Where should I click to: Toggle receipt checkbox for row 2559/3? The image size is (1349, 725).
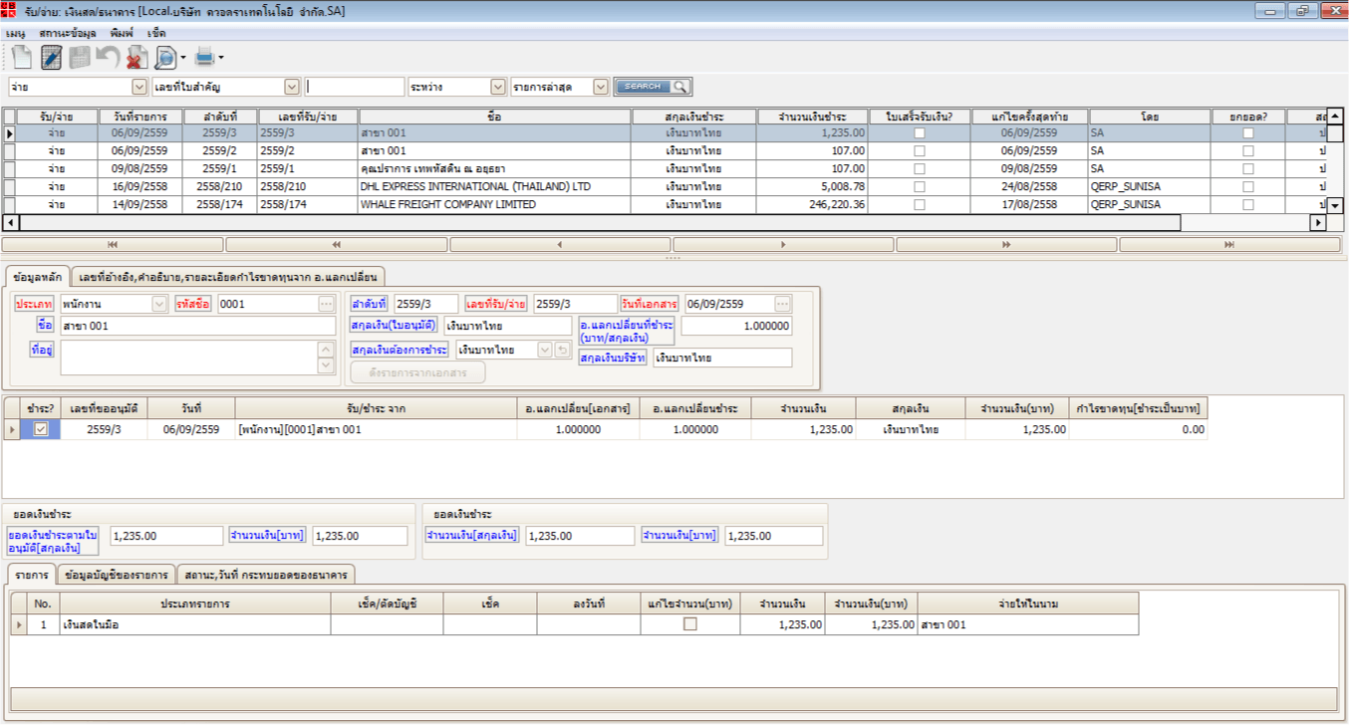pos(919,132)
